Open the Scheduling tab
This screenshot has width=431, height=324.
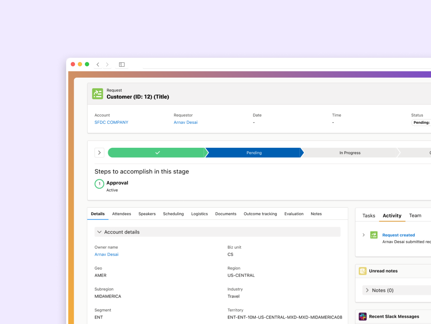(x=173, y=214)
